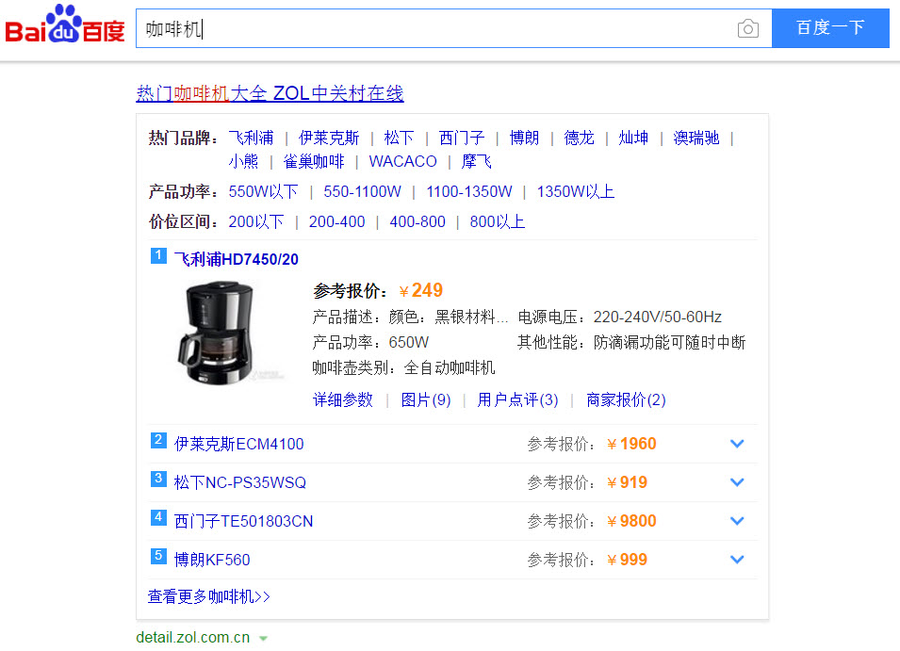The height and width of the screenshot is (651, 900).
Task: Open 用户点评(3) link
Action: click(x=517, y=399)
